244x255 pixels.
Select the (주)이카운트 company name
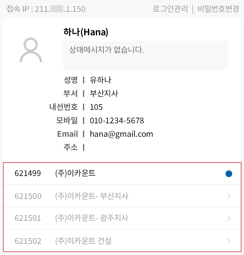[x=75, y=173]
